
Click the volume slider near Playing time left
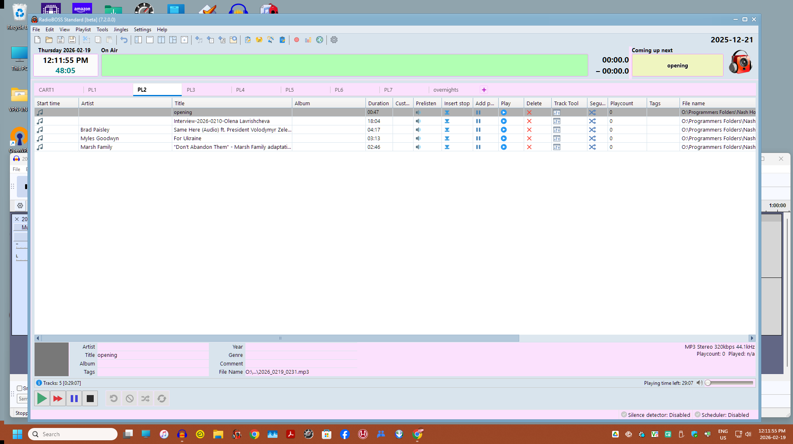[x=730, y=383]
